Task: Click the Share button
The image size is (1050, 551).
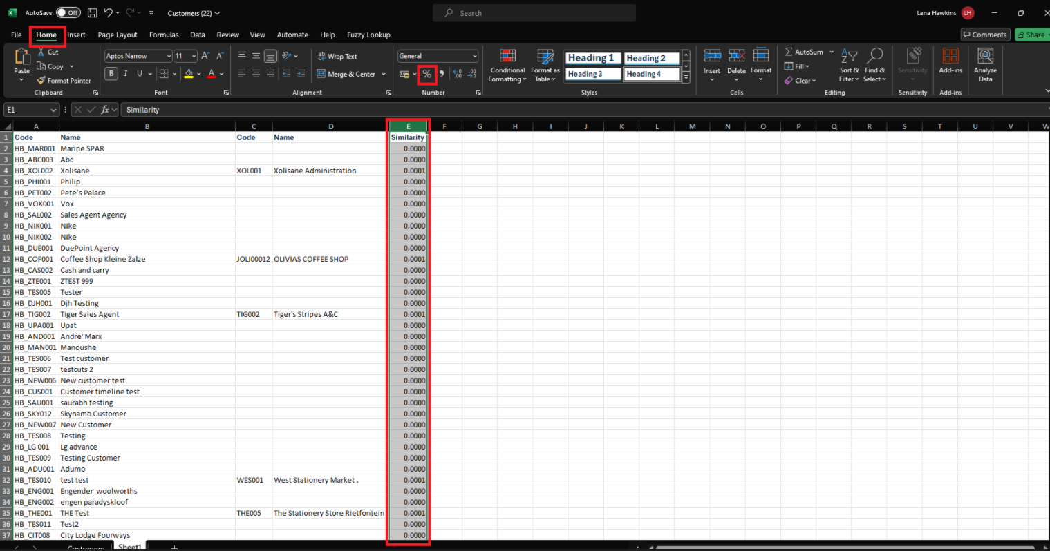Action: click(1031, 35)
